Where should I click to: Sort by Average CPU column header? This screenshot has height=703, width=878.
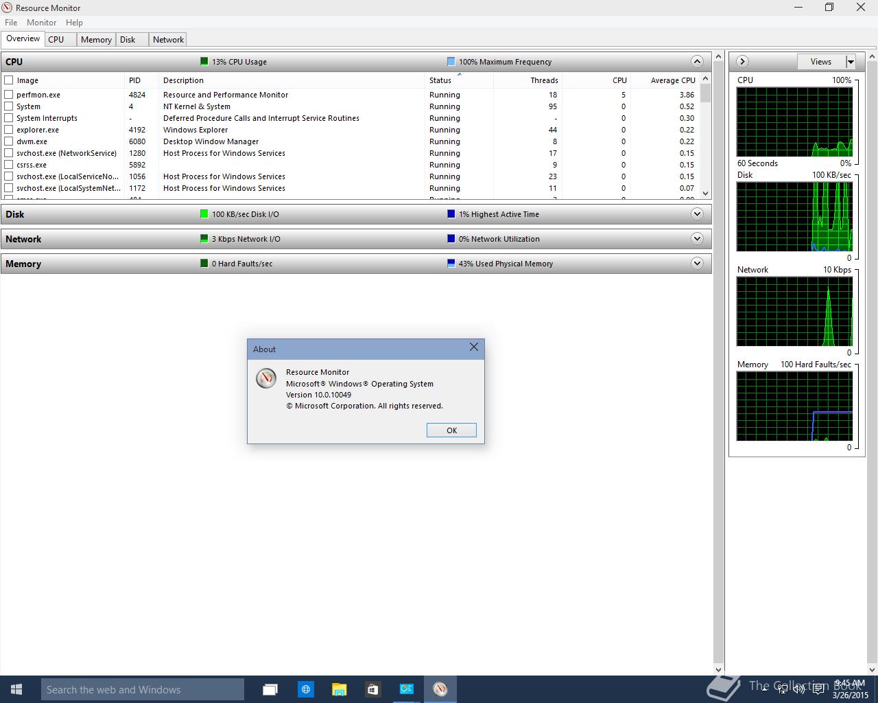pyautogui.click(x=665, y=80)
